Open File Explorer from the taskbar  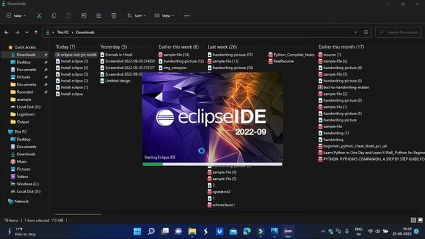tap(192, 231)
